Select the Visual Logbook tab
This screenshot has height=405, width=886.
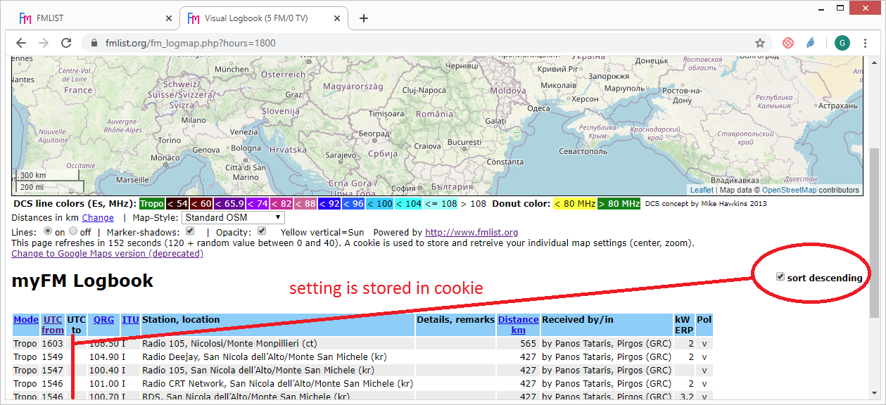click(x=265, y=18)
